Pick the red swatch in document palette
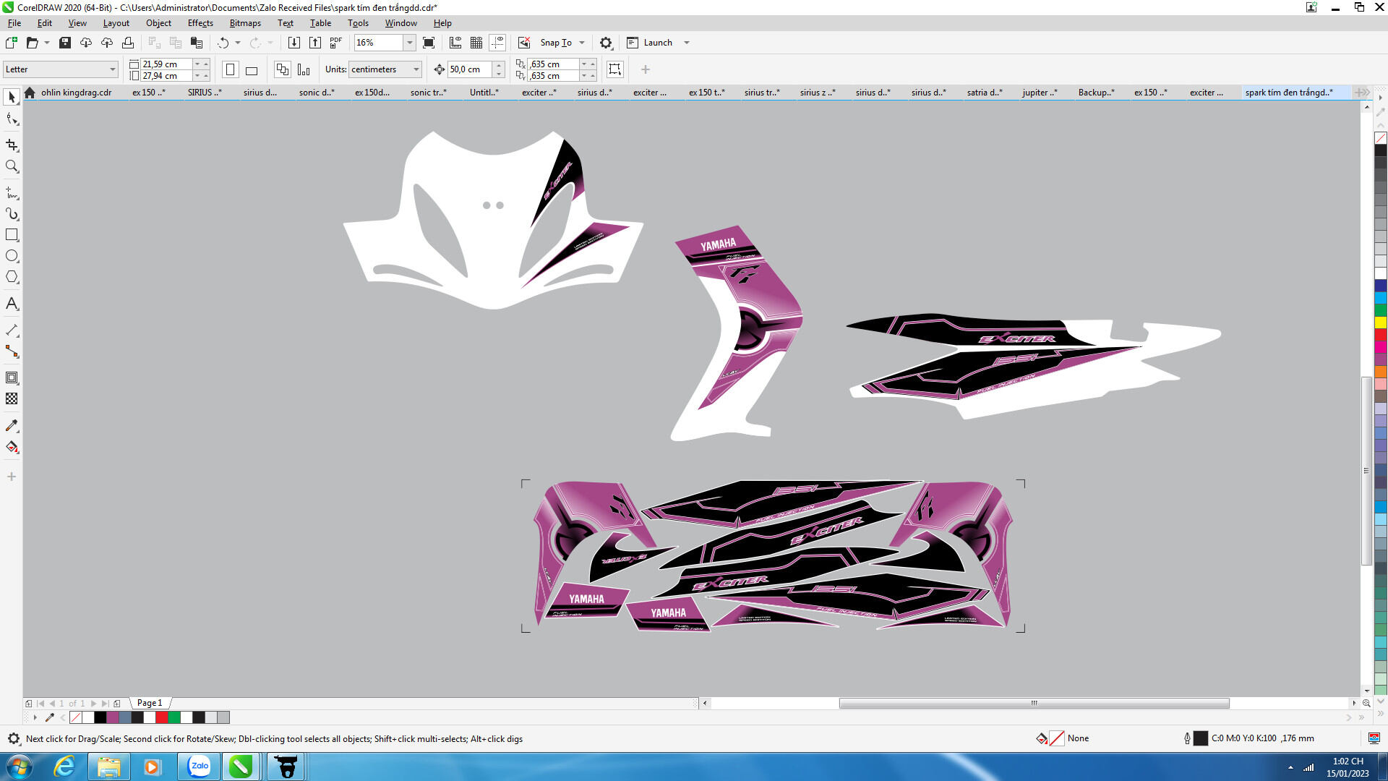The image size is (1388, 781). [162, 717]
